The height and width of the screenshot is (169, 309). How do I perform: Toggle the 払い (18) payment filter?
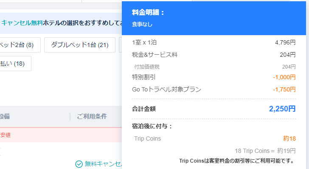(x=16, y=64)
